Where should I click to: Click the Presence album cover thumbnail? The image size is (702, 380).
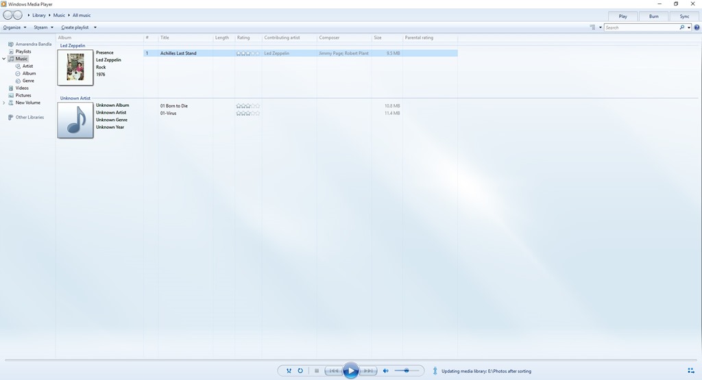(x=75, y=68)
